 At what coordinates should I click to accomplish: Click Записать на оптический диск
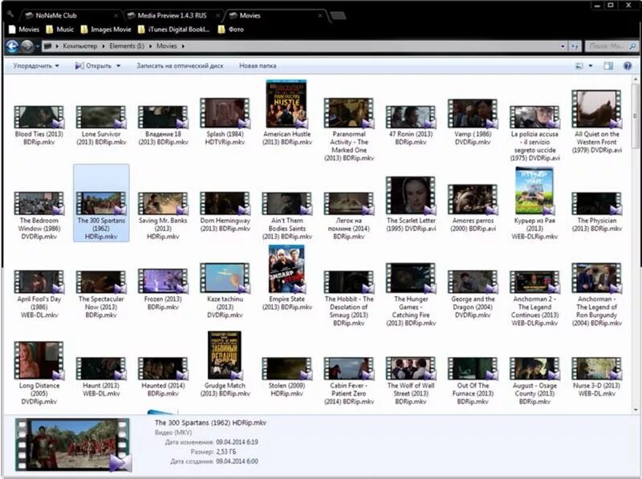[180, 66]
